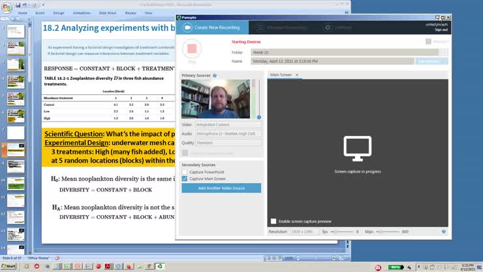Switch to Normal view in PowerPoint status bar
The image size is (483, 272).
click(x=268, y=258)
